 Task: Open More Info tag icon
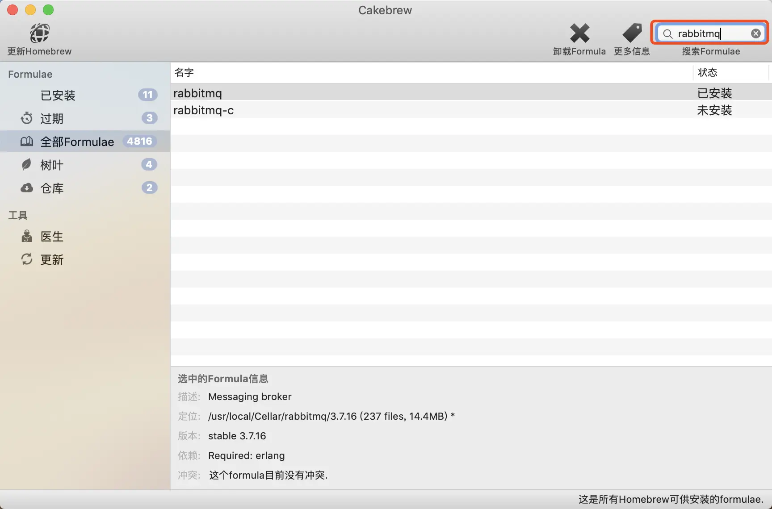tap(632, 33)
